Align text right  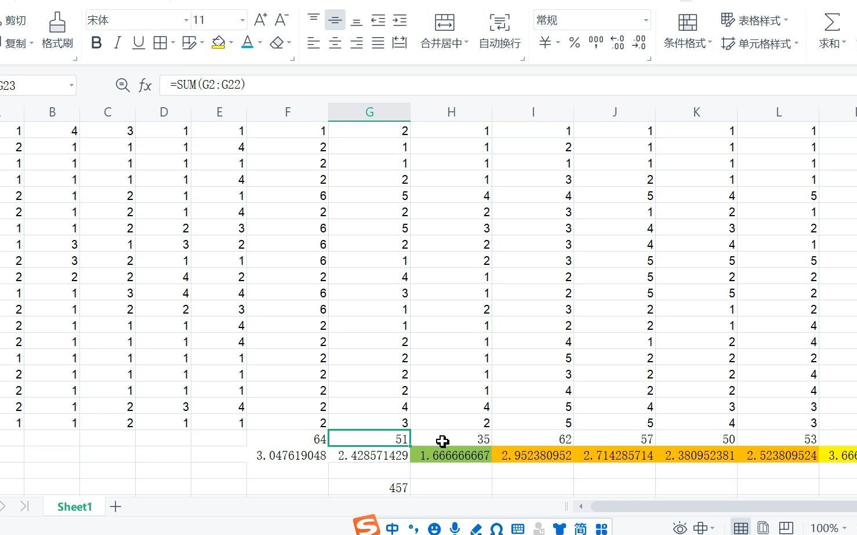(357, 43)
